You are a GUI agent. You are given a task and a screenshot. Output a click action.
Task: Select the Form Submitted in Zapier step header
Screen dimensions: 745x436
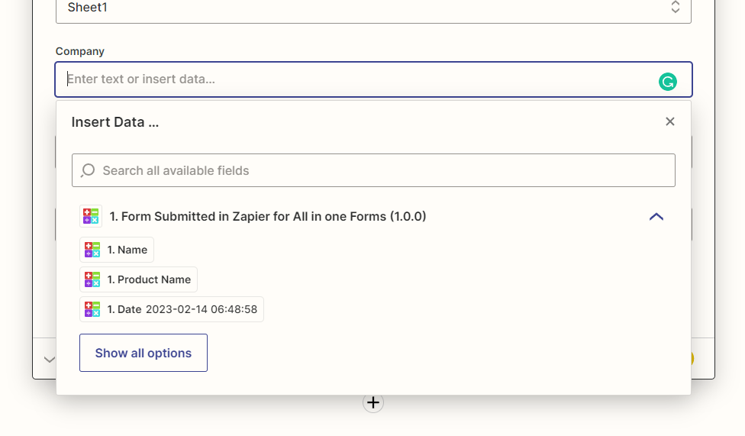(x=268, y=216)
